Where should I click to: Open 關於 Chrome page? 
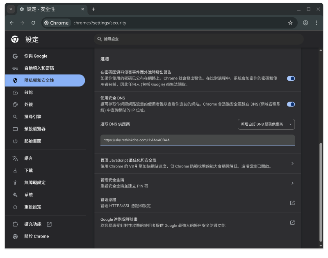[36, 236]
